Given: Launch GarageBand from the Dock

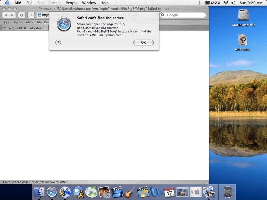Looking at the screenshot, I should click(130, 192).
